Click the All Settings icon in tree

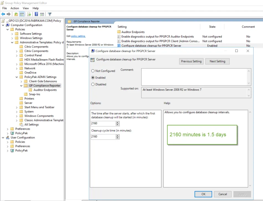[x=21, y=125]
